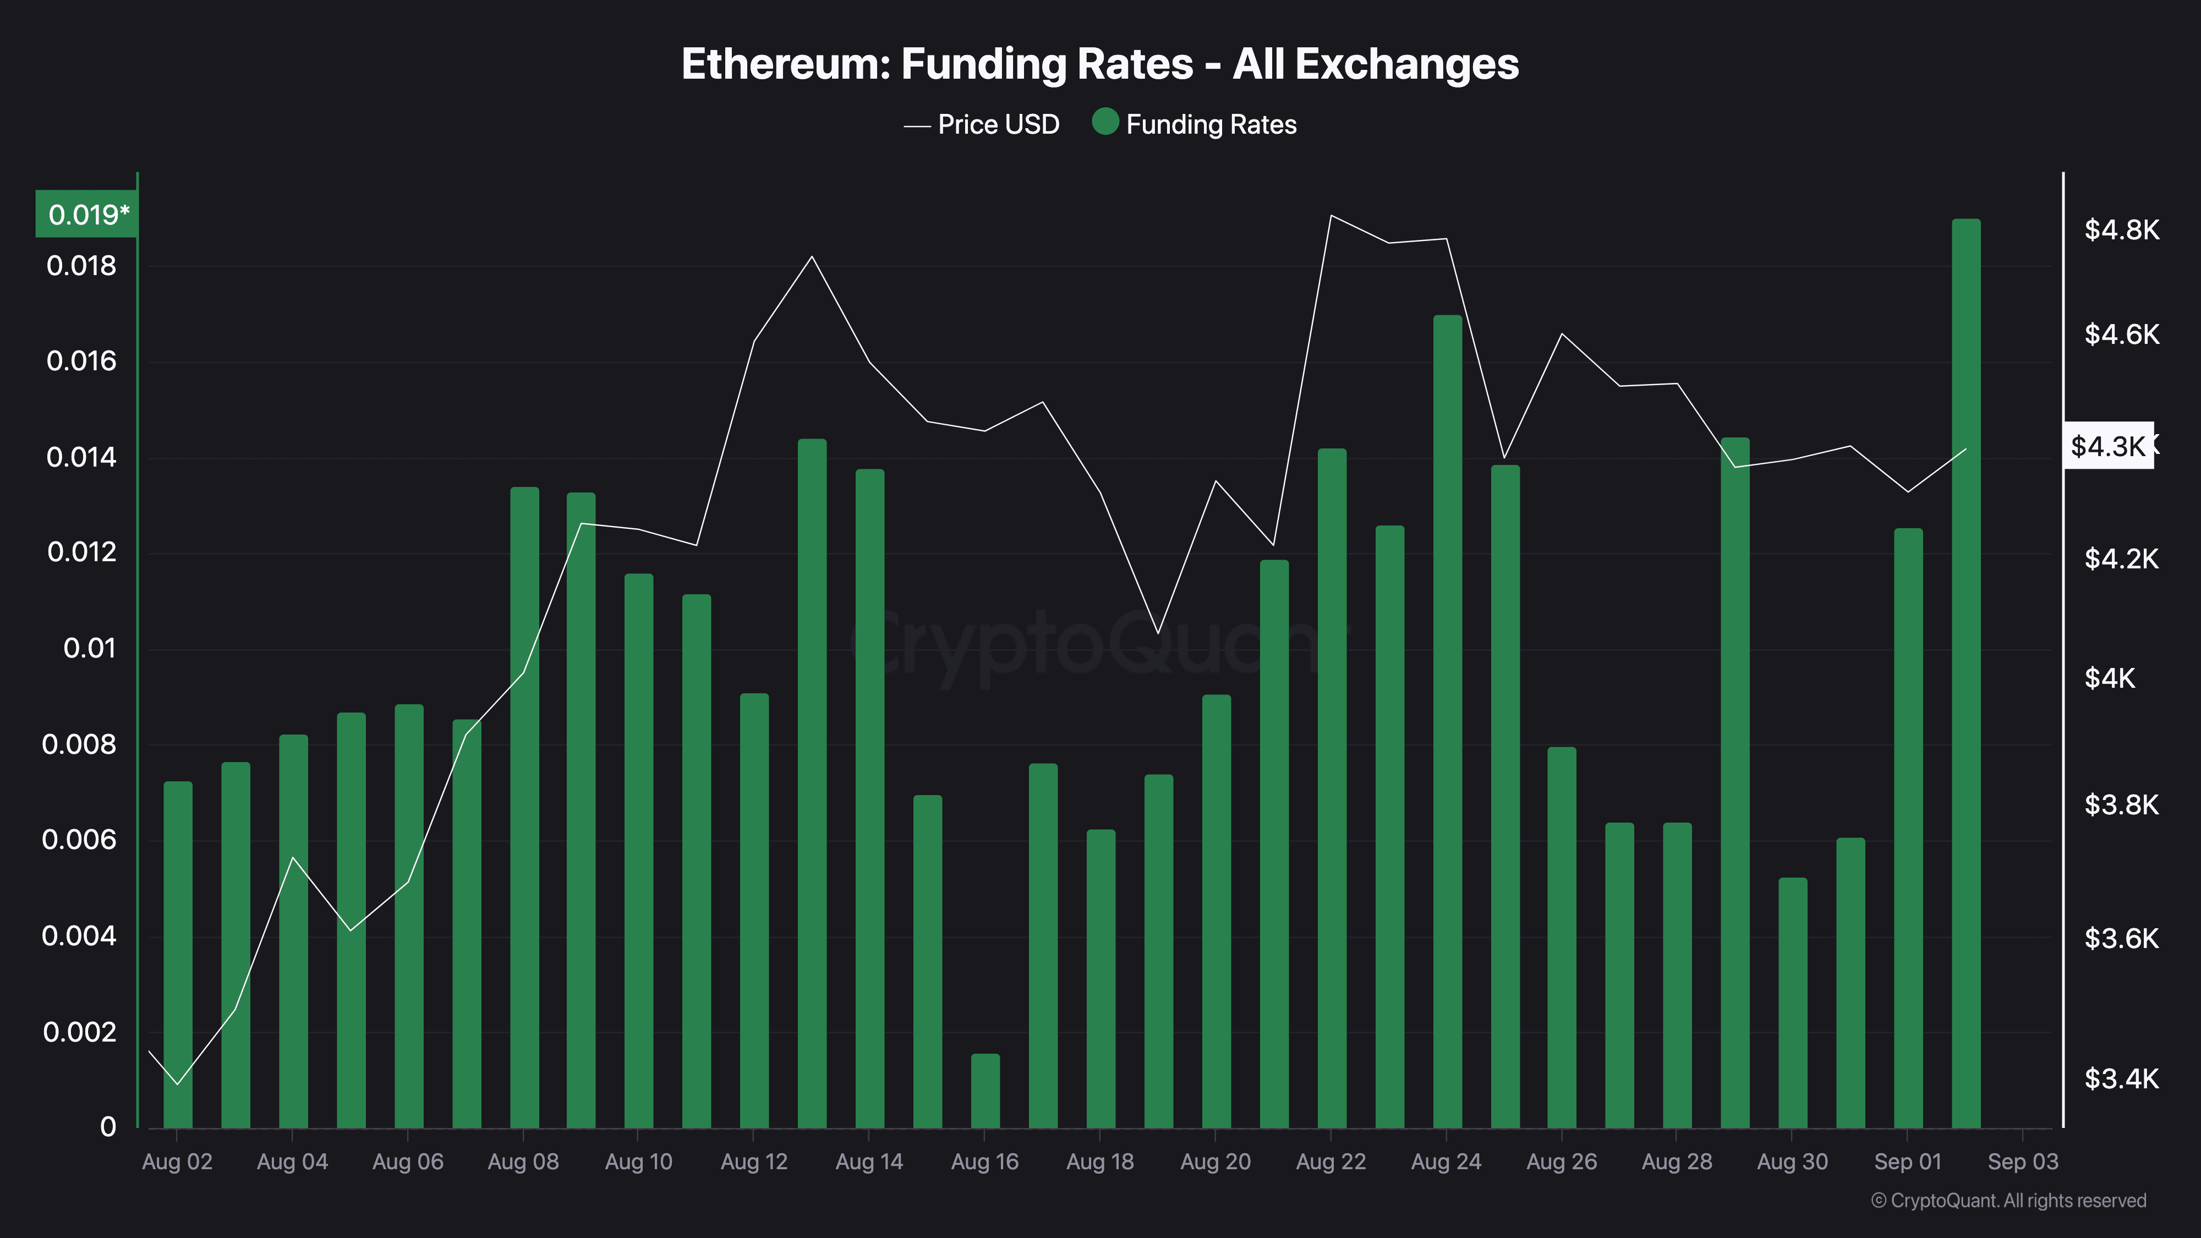Click the $4.8K price axis label
The width and height of the screenshot is (2201, 1238).
(x=2122, y=229)
